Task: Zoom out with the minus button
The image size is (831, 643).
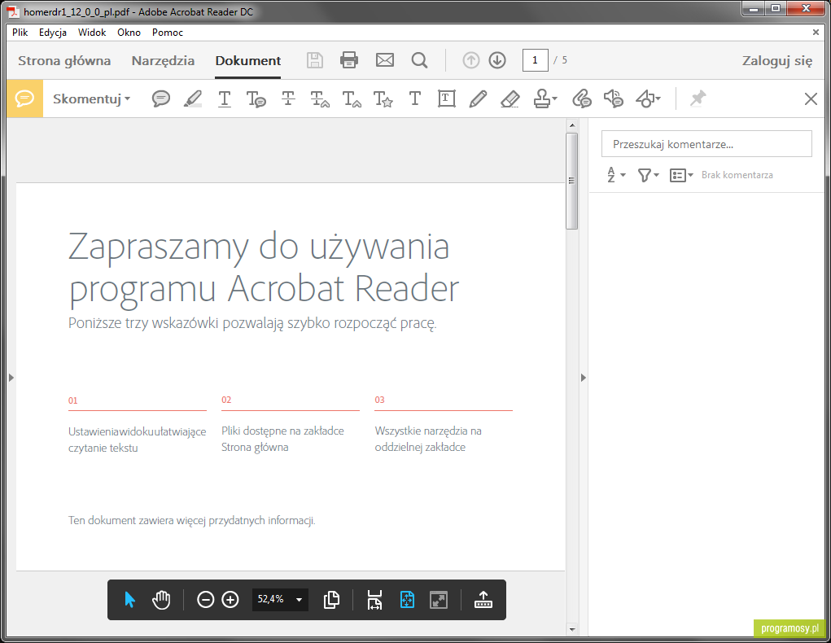Action: [205, 600]
